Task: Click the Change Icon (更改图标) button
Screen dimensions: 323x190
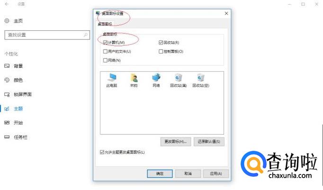Action: tap(176, 142)
